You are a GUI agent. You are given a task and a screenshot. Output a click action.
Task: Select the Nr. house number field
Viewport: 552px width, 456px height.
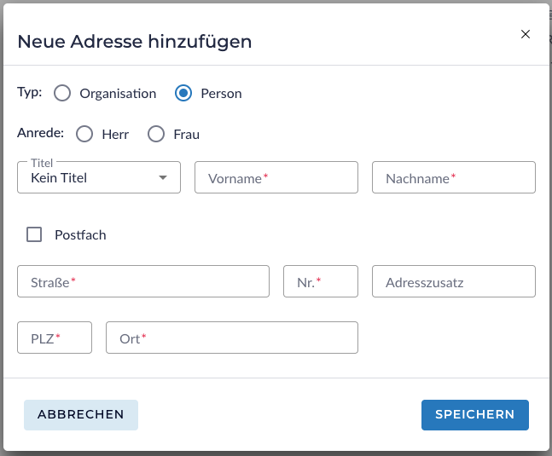(x=320, y=282)
